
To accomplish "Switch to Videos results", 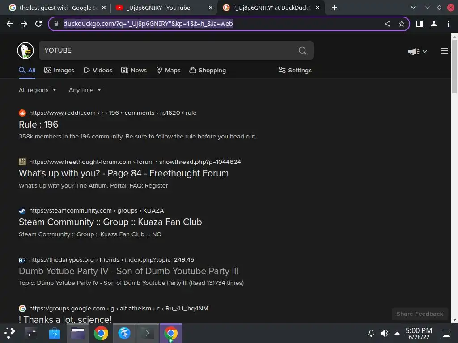I will (x=98, y=70).
